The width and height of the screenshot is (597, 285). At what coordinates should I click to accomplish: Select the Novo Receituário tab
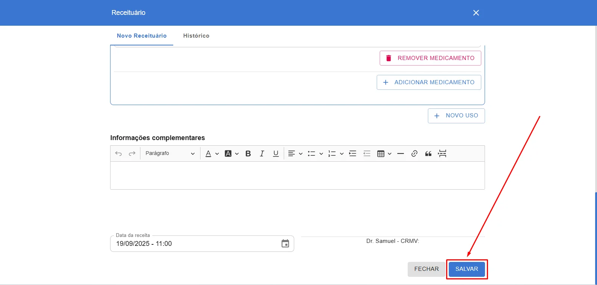pyautogui.click(x=142, y=36)
